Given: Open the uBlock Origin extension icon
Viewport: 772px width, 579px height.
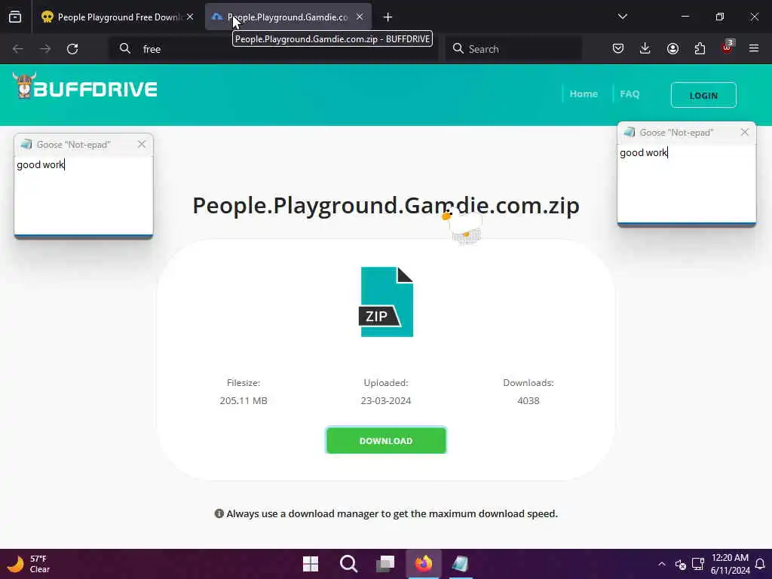Looking at the screenshot, I should point(728,47).
